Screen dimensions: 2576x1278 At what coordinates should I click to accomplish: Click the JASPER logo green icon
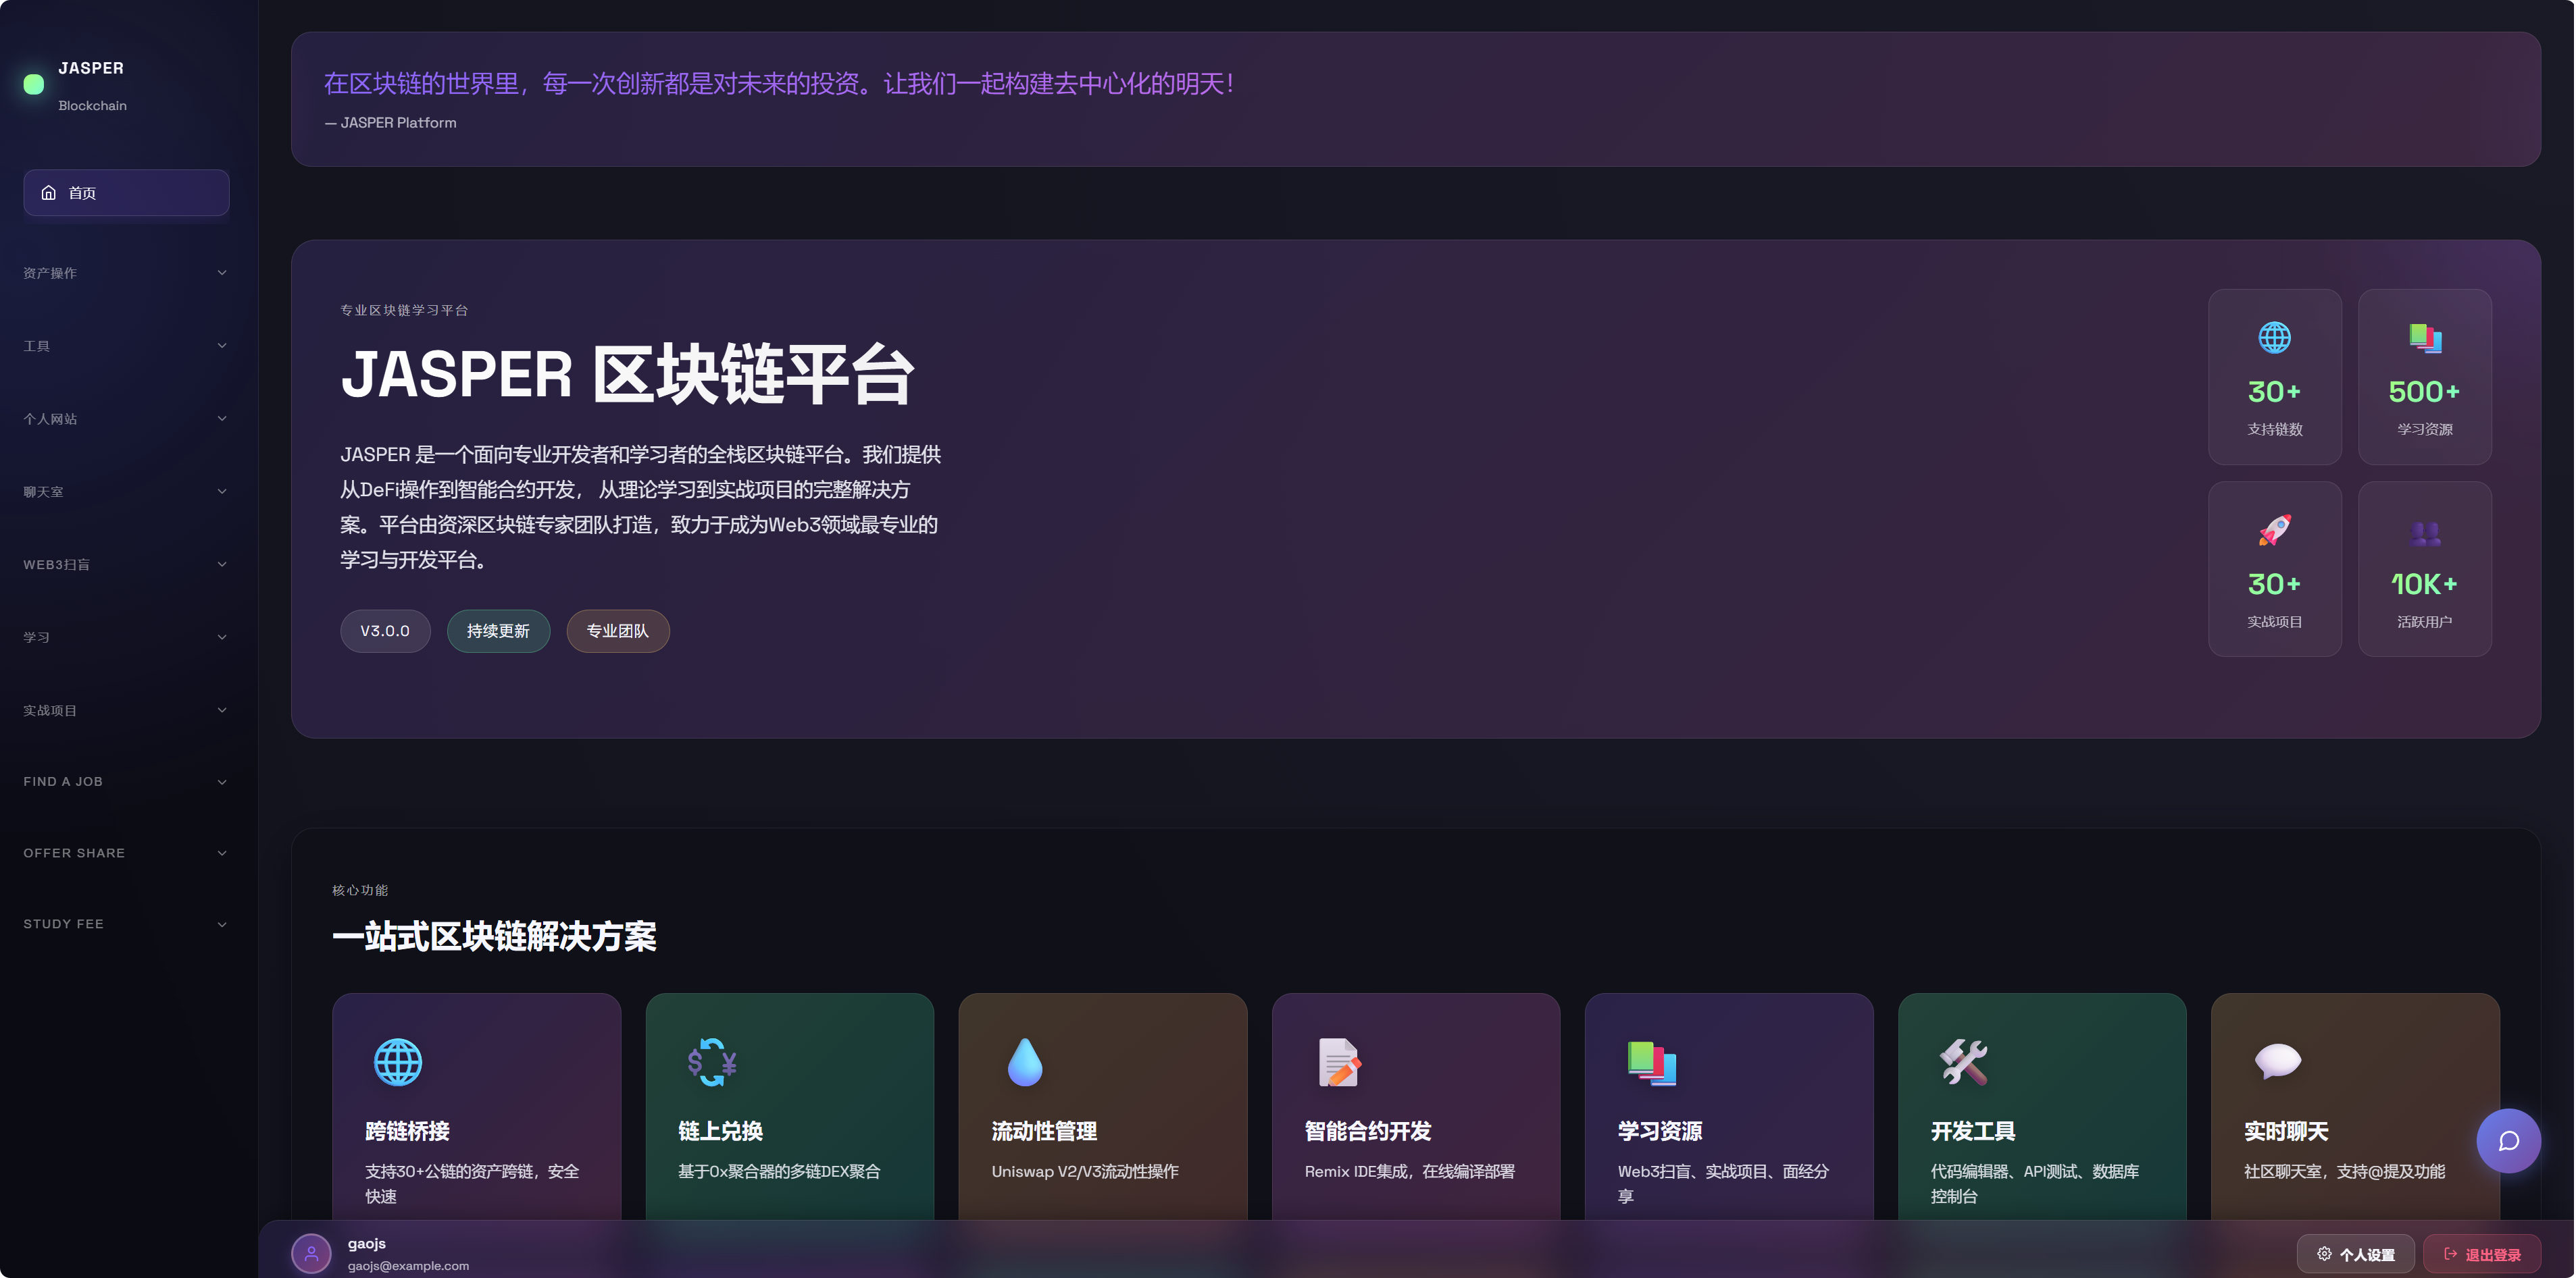click(x=33, y=85)
